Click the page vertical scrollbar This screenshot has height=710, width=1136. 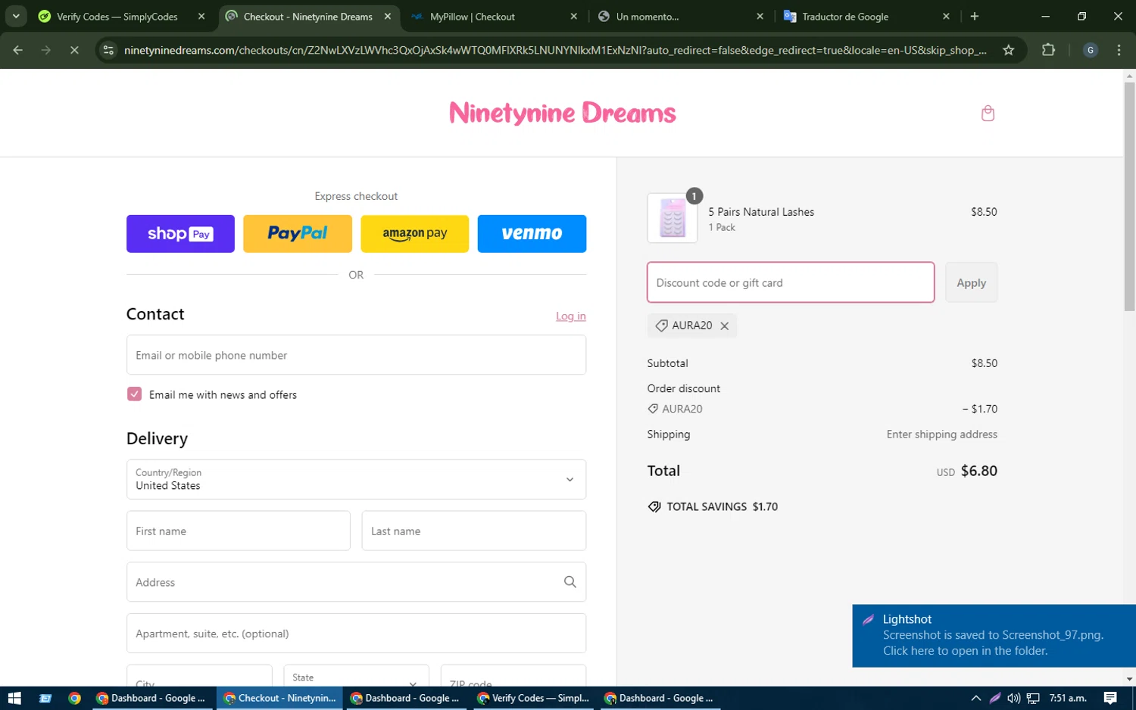1129,197
